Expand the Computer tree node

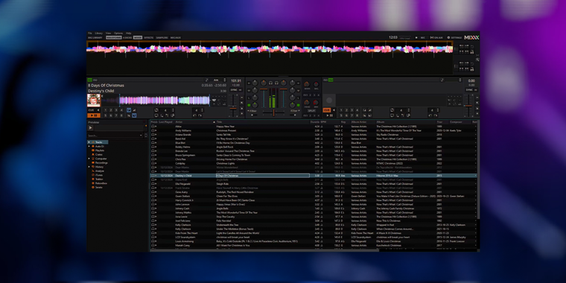[x=89, y=159]
